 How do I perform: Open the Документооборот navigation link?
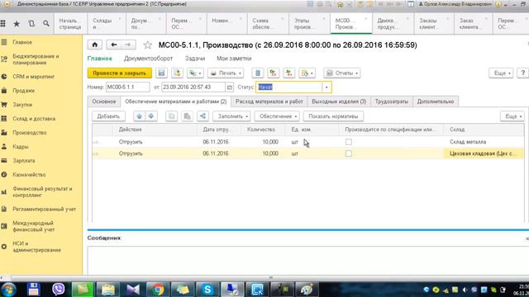pos(148,59)
